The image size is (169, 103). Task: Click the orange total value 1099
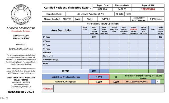point(116,82)
